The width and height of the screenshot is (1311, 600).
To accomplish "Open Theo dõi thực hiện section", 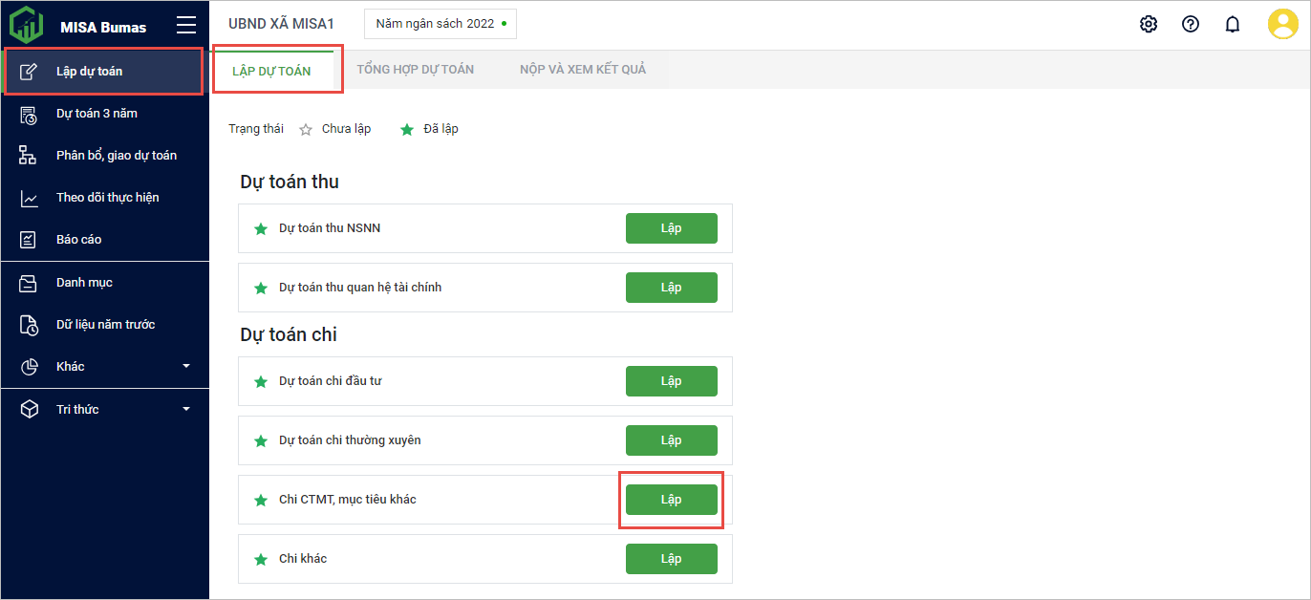I will pos(107,198).
